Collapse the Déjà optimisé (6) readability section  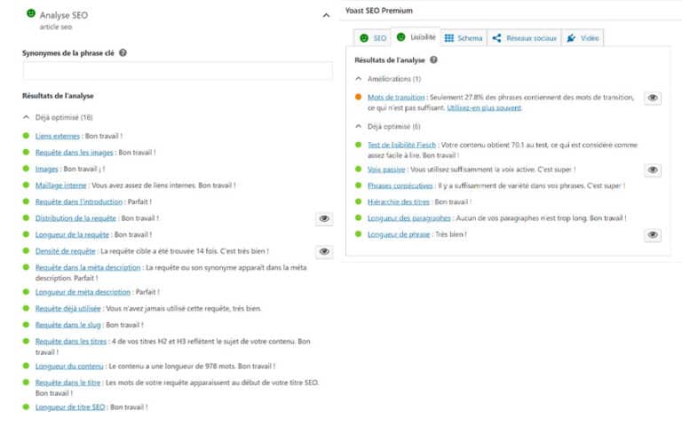point(359,127)
